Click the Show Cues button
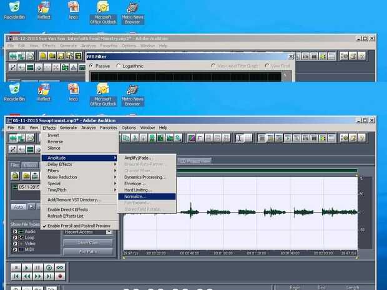 [x=88, y=243]
